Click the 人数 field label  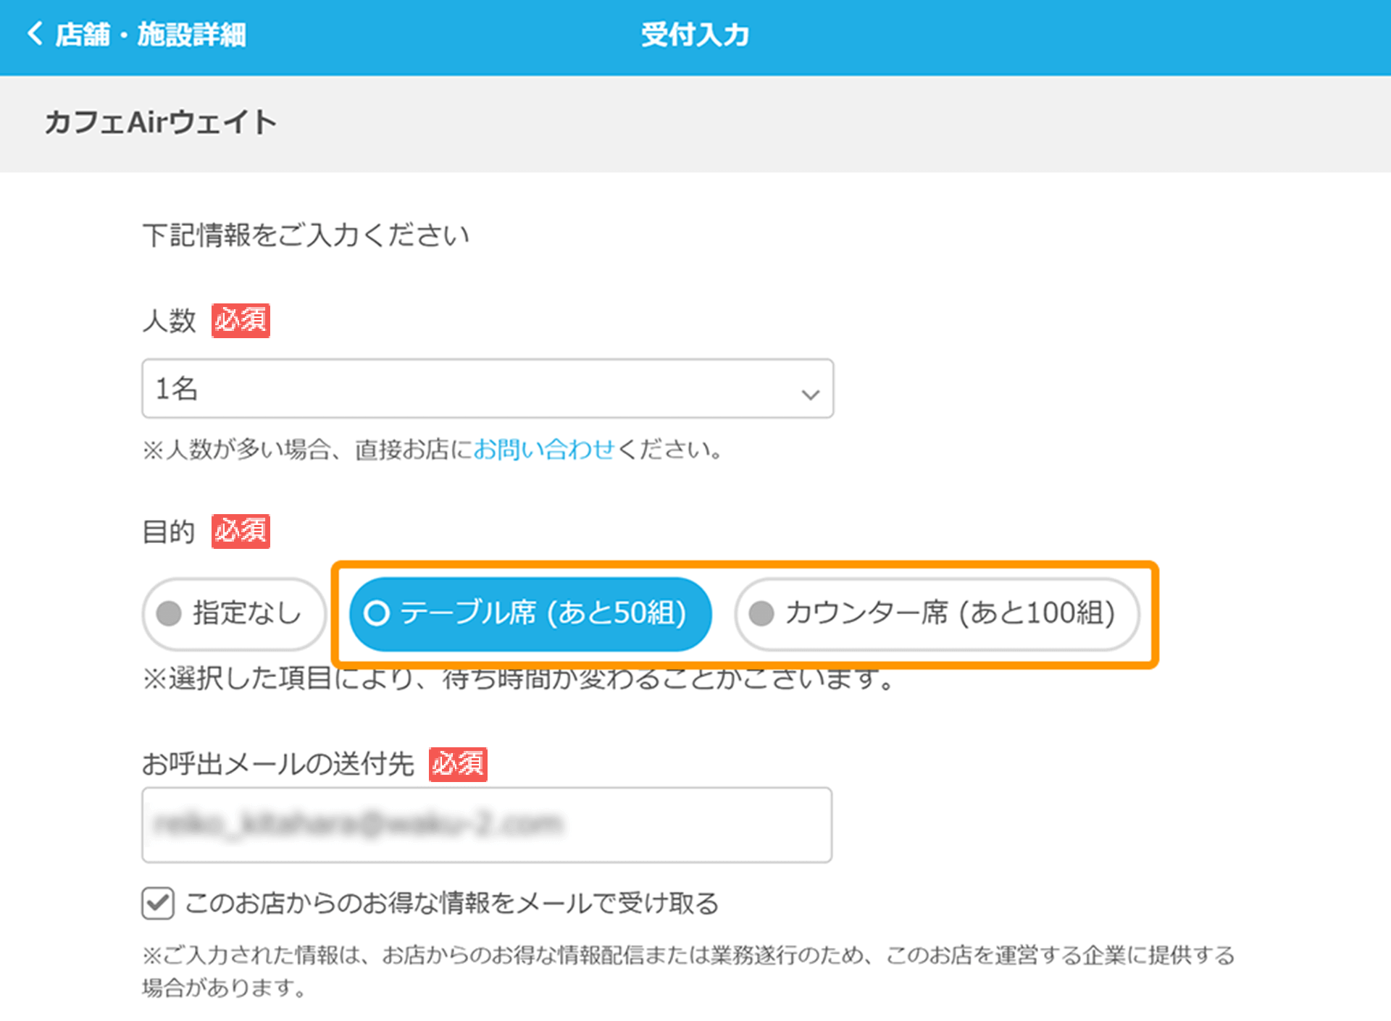(x=170, y=321)
